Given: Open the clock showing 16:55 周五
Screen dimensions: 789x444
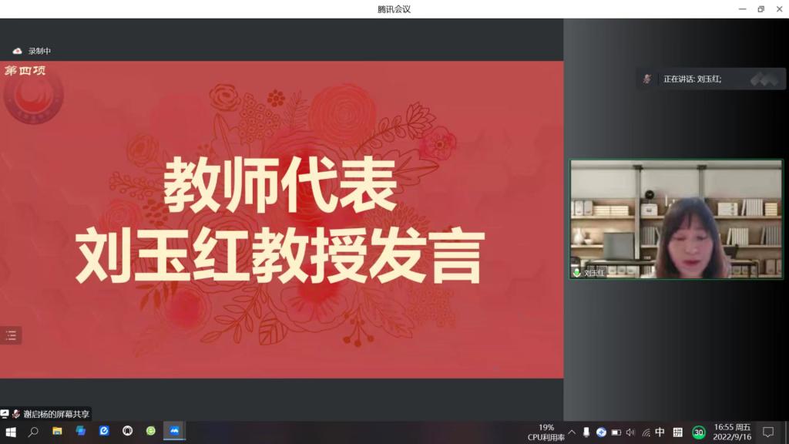Looking at the screenshot, I should coord(733,432).
